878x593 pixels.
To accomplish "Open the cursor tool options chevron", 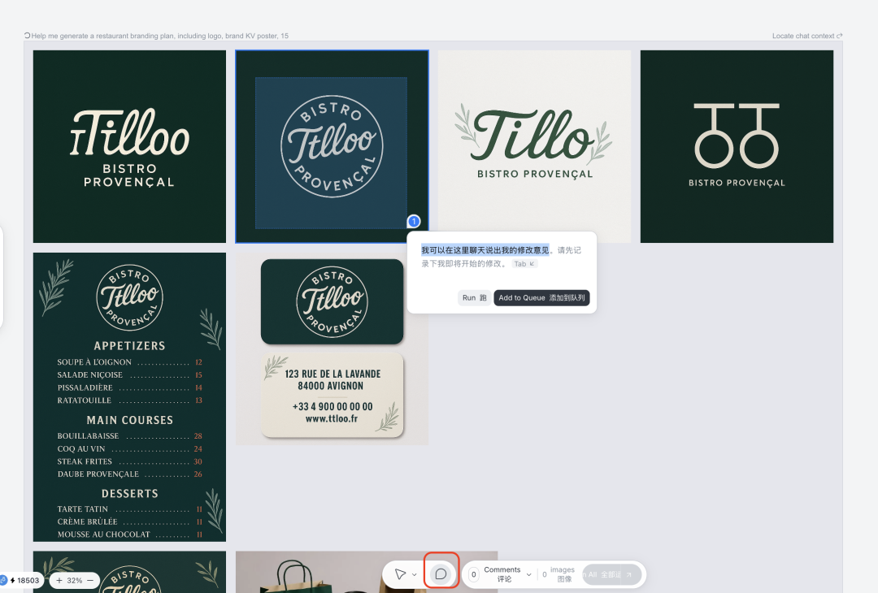I will pos(415,574).
